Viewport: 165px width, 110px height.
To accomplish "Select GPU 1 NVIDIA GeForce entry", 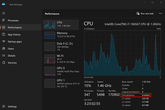I will [50, 83].
